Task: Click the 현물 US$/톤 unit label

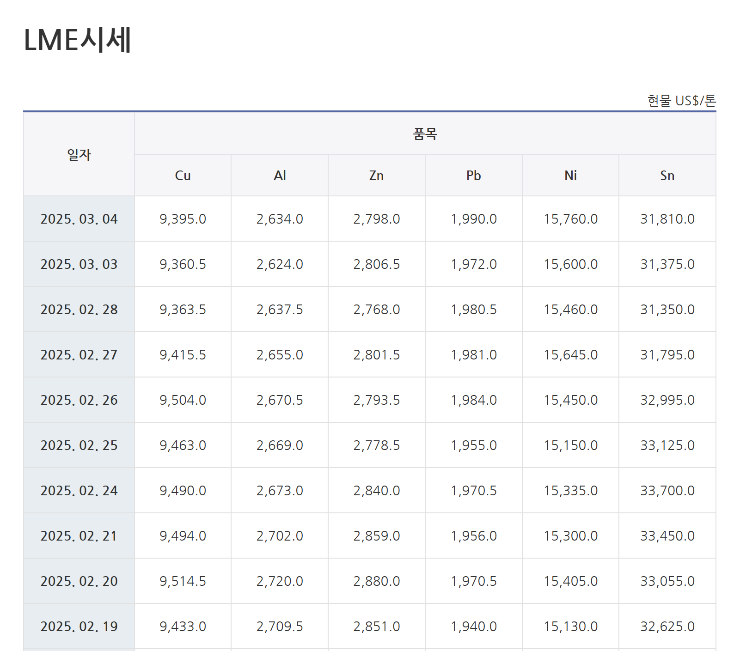Action: click(x=681, y=101)
